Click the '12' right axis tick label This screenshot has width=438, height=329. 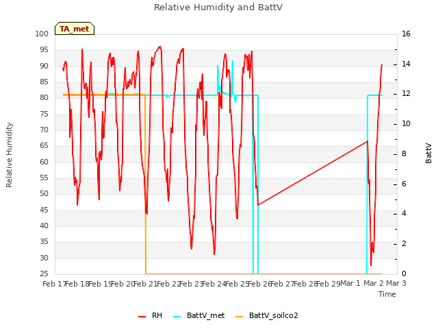point(406,94)
